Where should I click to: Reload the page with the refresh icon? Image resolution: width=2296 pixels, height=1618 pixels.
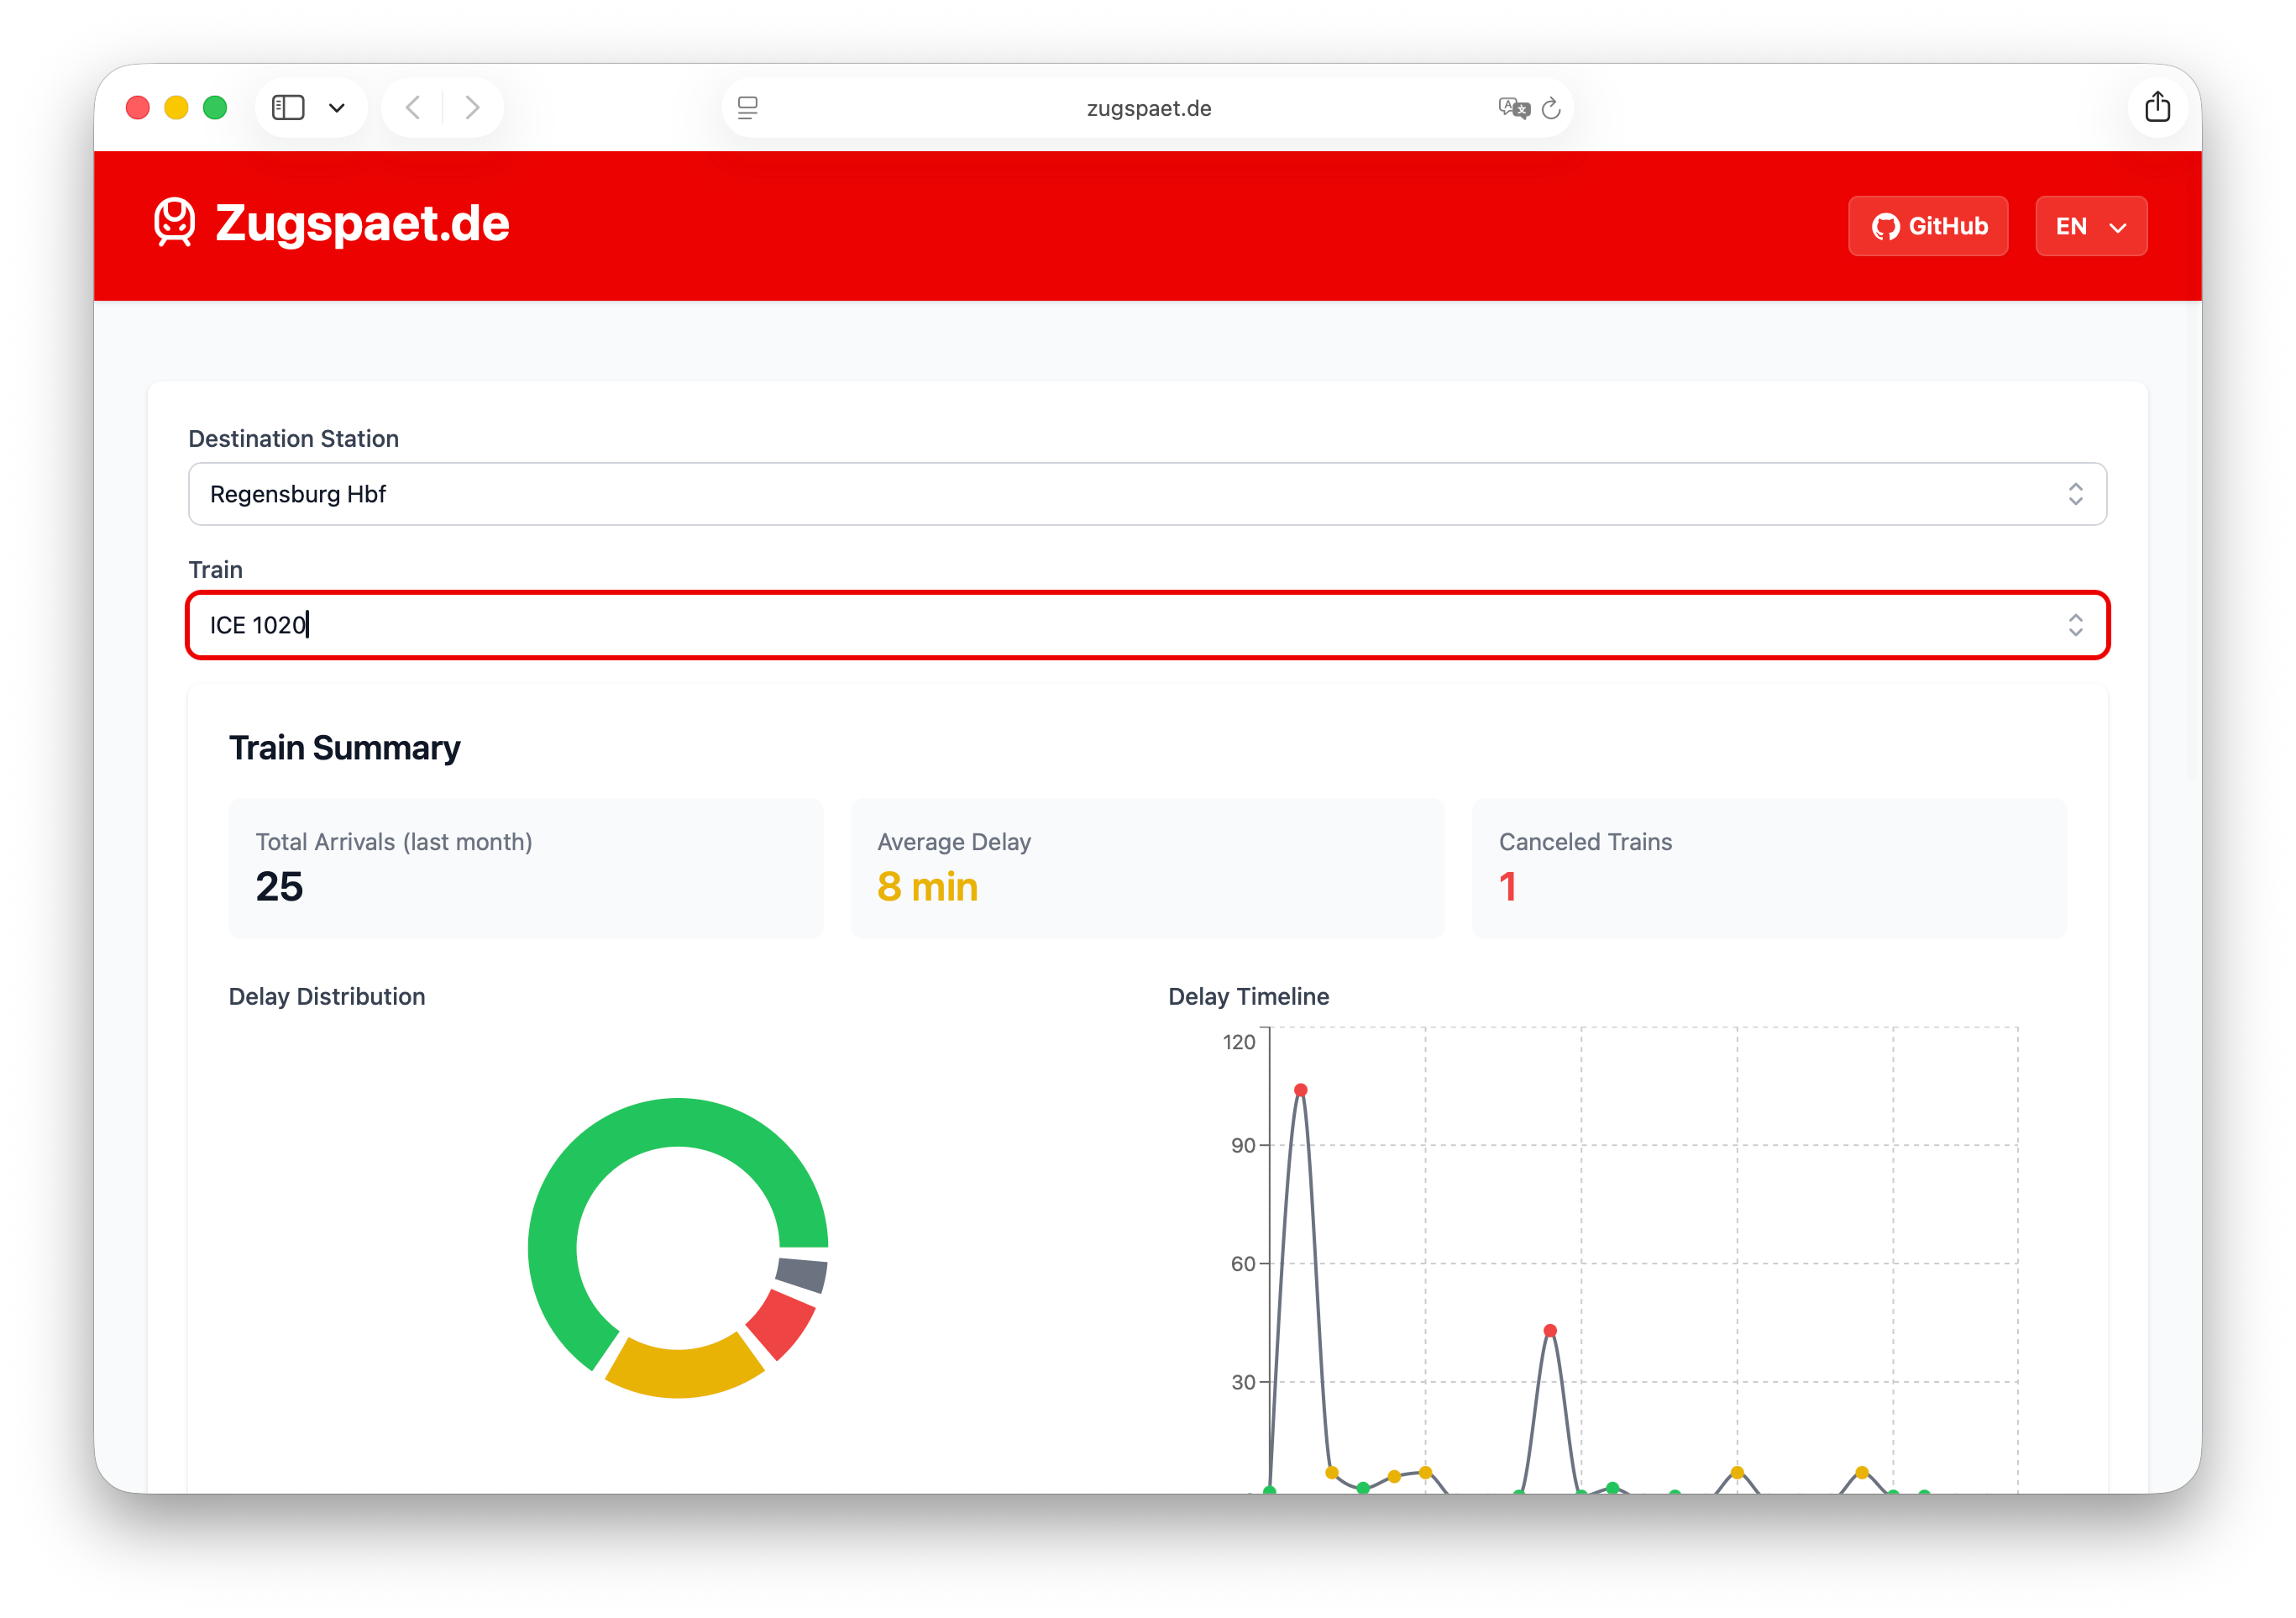(x=1551, y=108)
